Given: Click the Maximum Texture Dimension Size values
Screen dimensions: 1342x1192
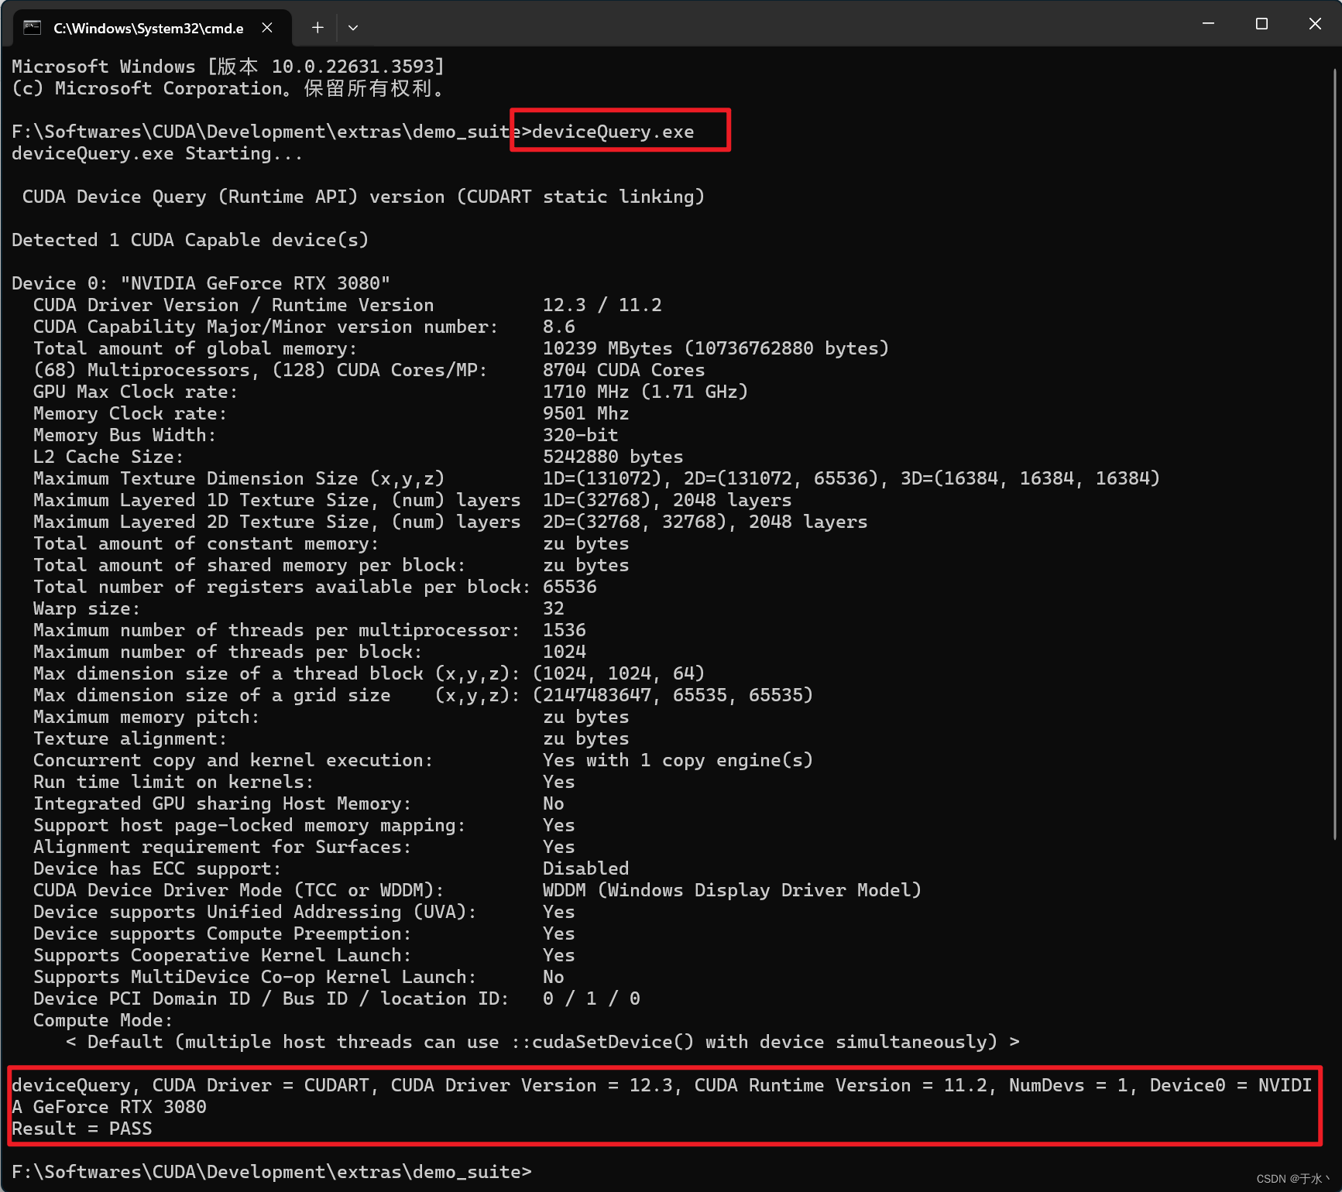Looking at the screenshot, I should pyautogui.click(x=851, y=478).
